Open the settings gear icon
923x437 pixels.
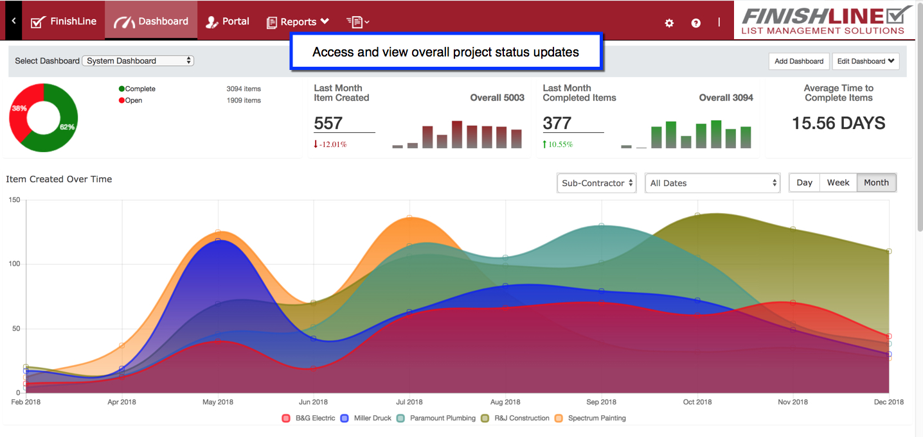(x=669, y=22)
